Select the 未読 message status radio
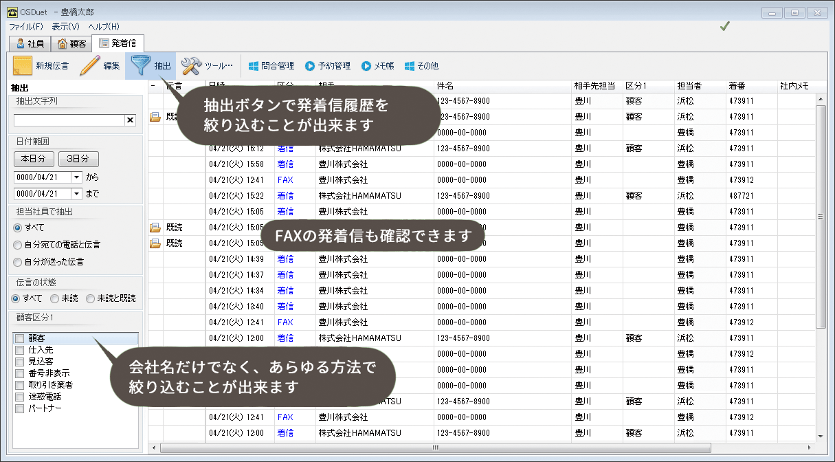 55,298
